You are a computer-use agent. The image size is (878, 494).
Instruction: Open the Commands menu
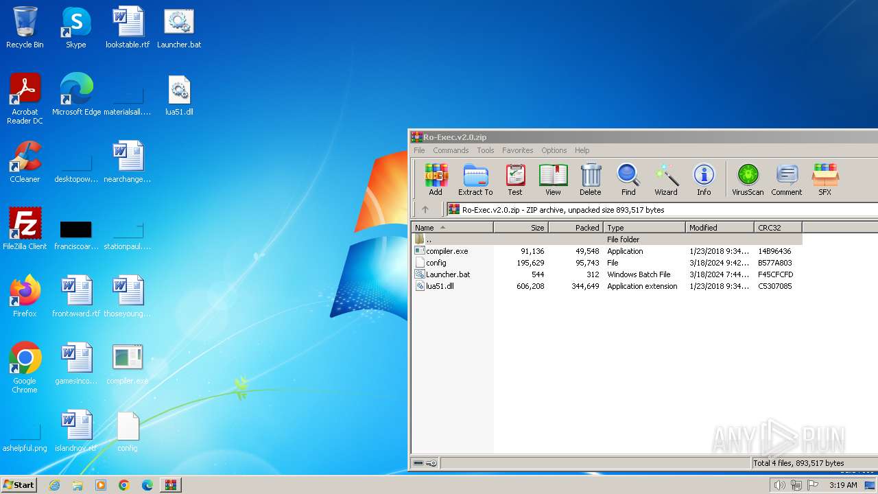(451, 150)
